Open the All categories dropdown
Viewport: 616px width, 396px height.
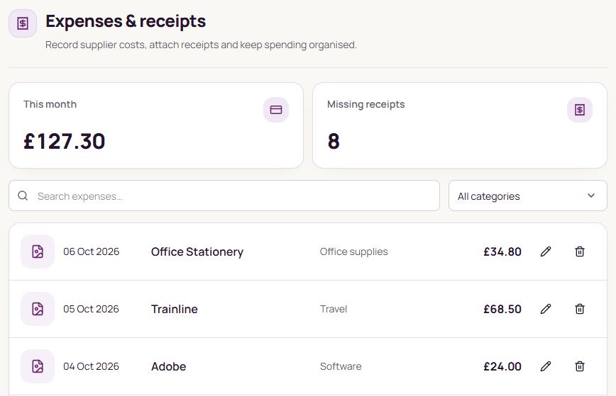point(527,196)
